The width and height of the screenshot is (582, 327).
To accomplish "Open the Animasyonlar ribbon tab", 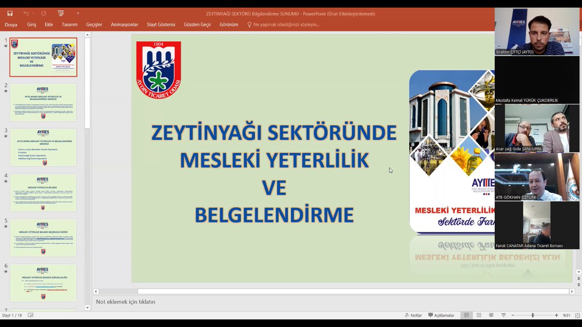I will (x=124, y=24).
